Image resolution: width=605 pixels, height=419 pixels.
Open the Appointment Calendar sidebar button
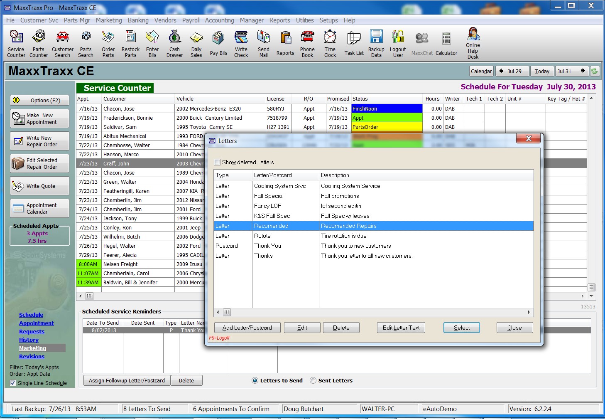(40, 208)
